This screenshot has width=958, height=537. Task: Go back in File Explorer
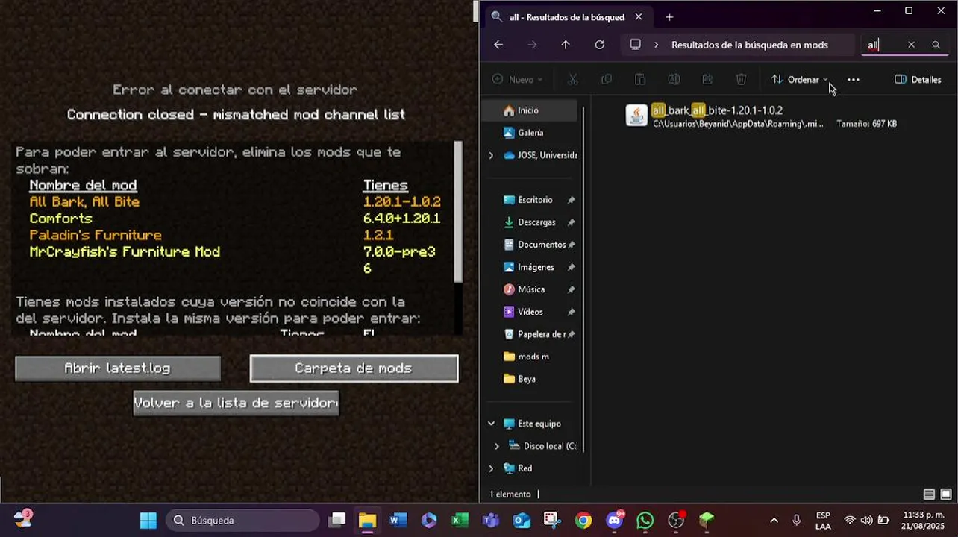click(498, 45)
